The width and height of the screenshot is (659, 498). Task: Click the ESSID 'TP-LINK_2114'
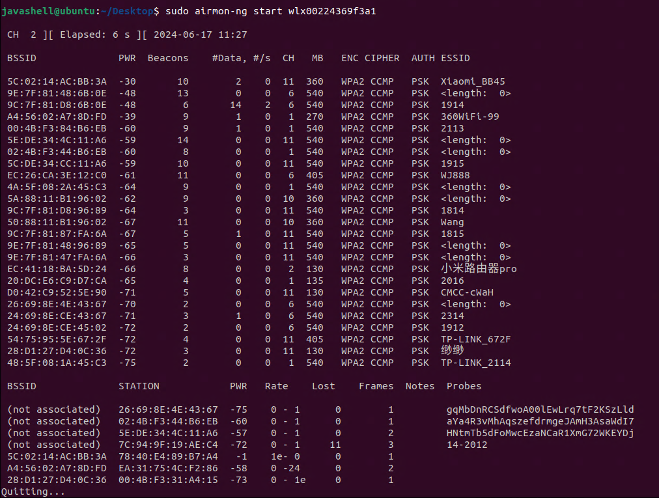coord(476,363)
